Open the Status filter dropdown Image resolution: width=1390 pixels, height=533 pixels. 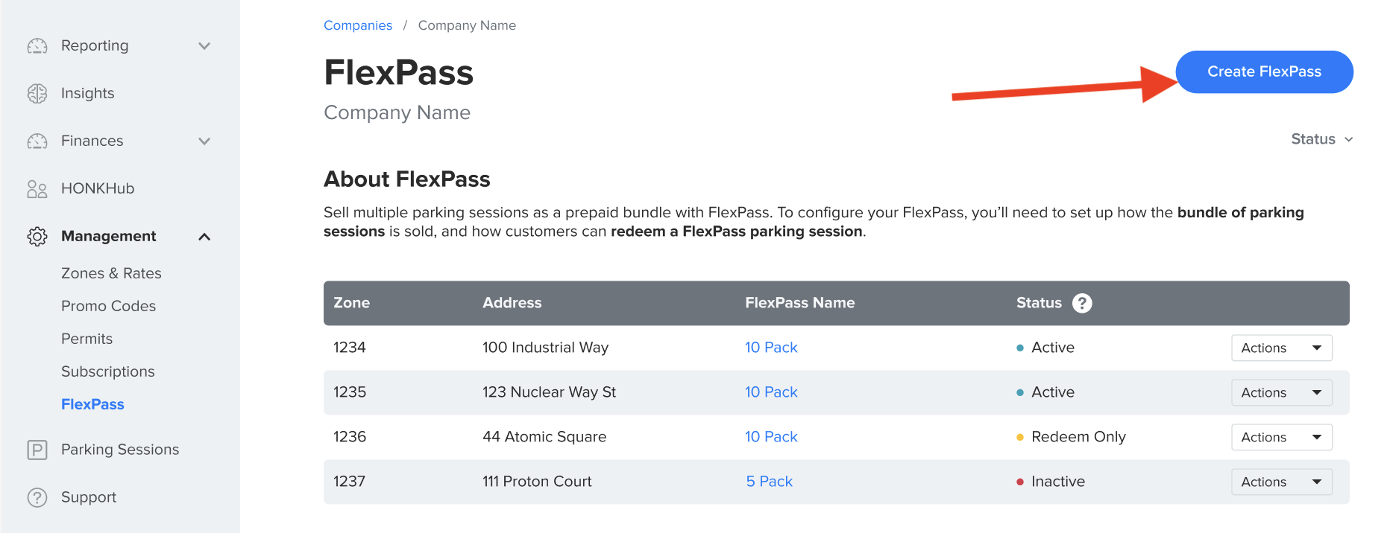coord(1321,139)
